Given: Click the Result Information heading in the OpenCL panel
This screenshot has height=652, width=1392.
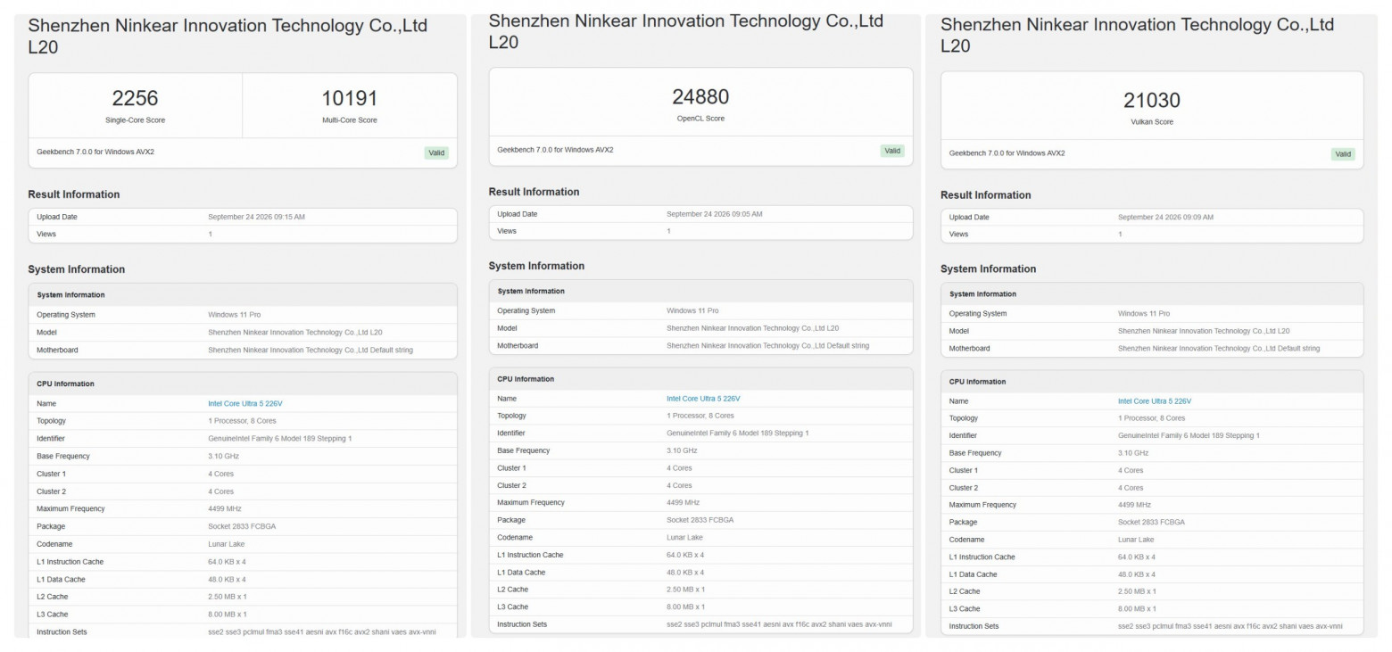Looking at the screenshot, I should coord(534,192).
